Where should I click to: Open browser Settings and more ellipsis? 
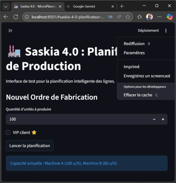159,17
